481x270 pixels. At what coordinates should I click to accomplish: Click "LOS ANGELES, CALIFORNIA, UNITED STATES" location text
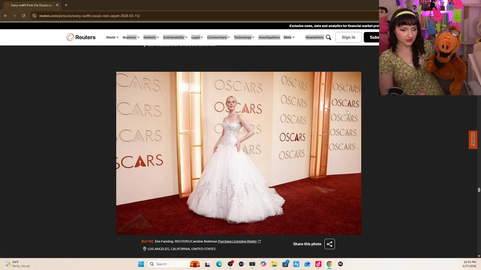(182, 249)
